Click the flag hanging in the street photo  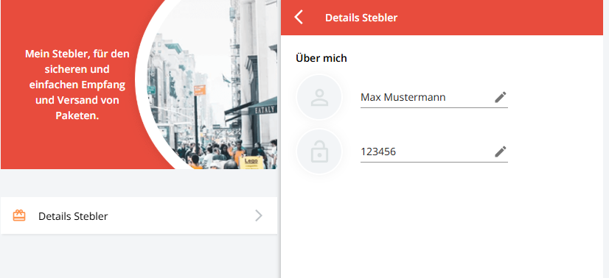(226, 79)
